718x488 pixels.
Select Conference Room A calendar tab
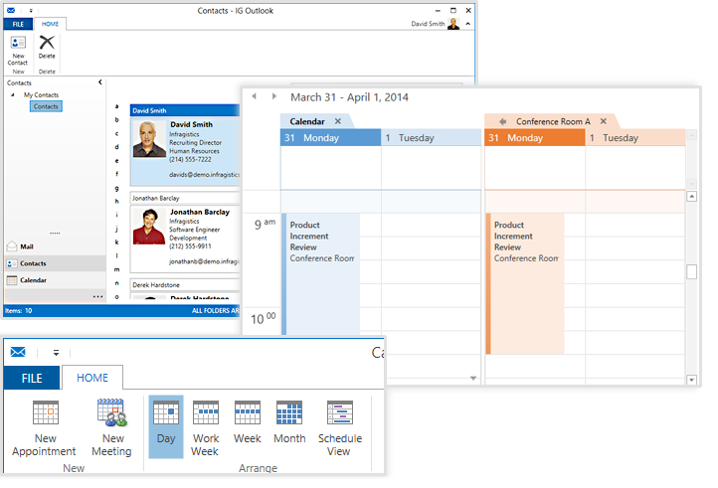click(x=553, y=121)
